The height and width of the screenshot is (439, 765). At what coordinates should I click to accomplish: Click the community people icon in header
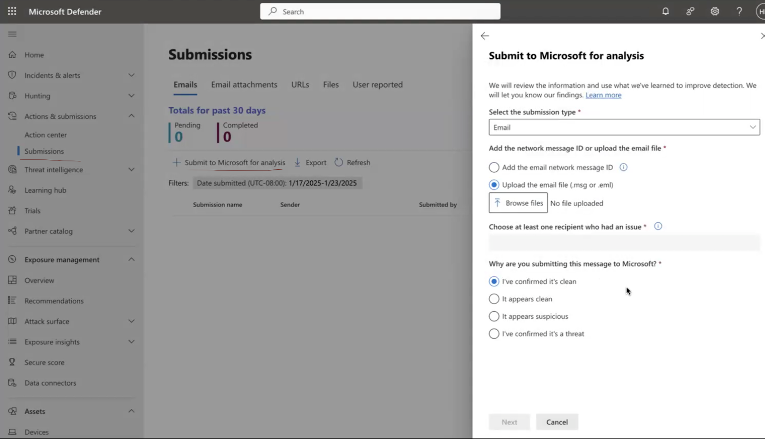coord(690,11)
